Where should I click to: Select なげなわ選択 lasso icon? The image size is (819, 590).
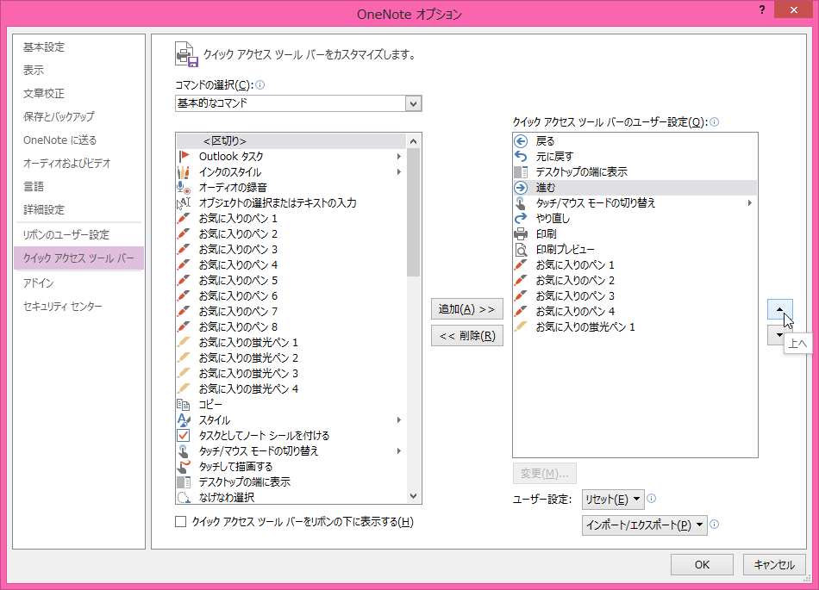click(184, 497)
